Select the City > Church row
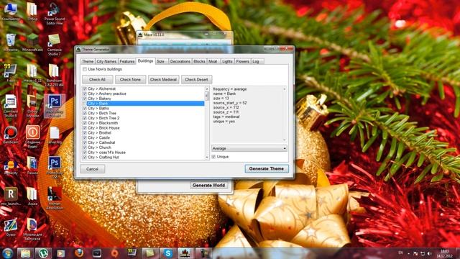Viewport: 460px width, 259px height. click(144, 147)
